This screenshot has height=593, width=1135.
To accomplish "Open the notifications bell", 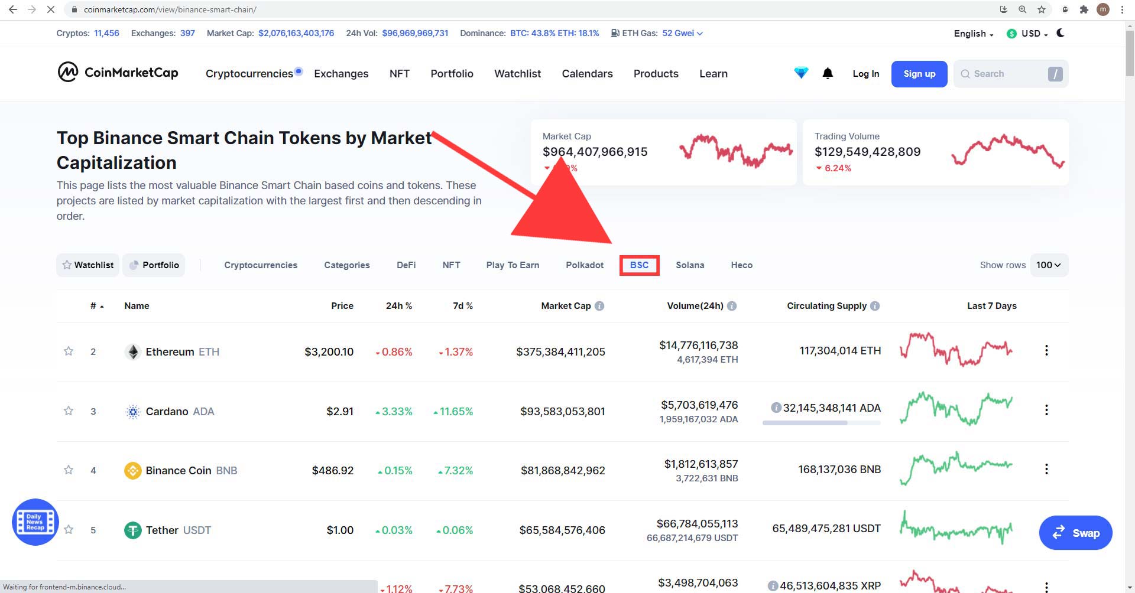I will coord(828,73).
